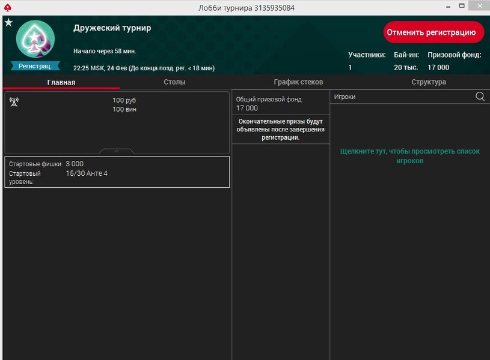Click the Участники count in header
Screen dimensions: 490x360
point(351,68)
